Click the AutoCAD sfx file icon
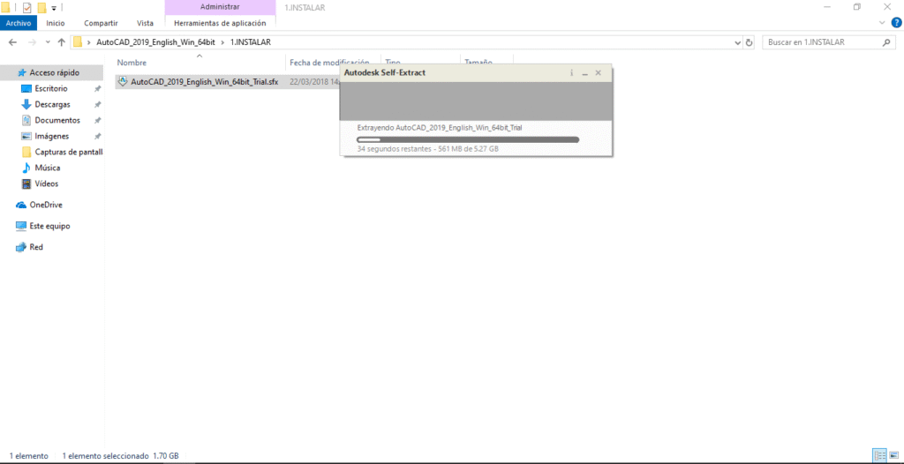 pyautogui.click(x=122, y=81)
